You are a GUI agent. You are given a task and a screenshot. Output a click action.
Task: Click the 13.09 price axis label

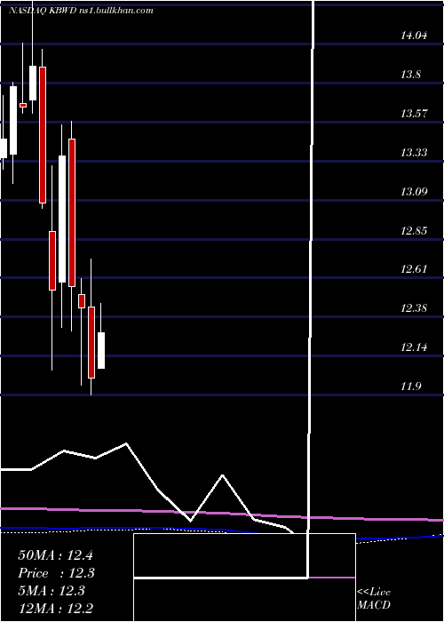coord(414,192)
